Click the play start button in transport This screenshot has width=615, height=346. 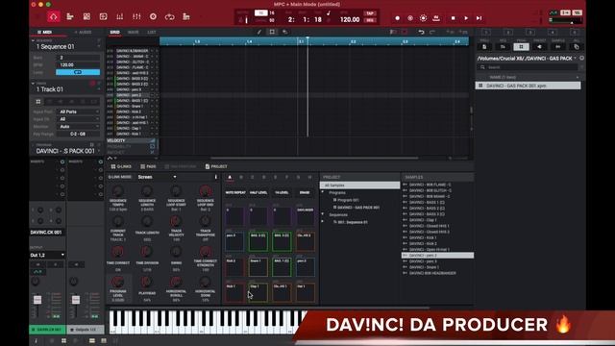(479, 18)
